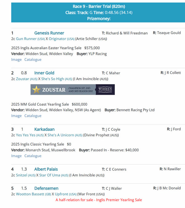
Task: Open Catalogue link for Inner Gold
Action: (x=33, y=116)
